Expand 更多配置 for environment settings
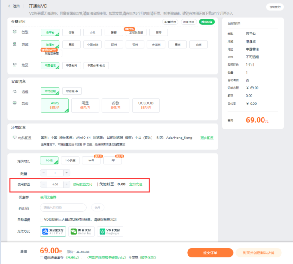Screen dimensions: 293x264 (207, 138)
